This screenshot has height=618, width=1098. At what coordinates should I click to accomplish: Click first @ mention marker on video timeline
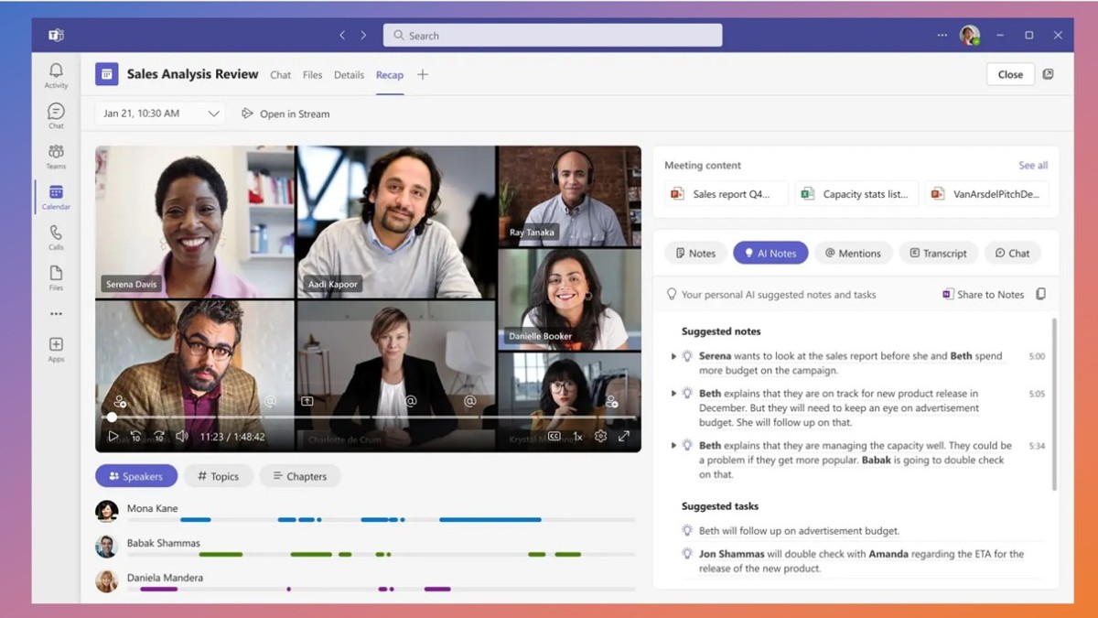click(x=270, y=401)
